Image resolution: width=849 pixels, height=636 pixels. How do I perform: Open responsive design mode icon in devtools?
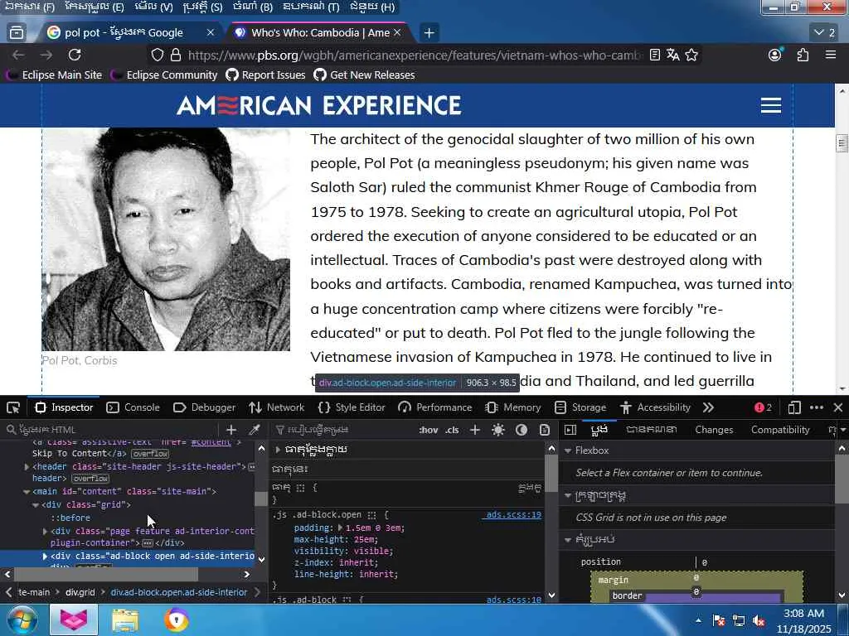click(793, 407)
